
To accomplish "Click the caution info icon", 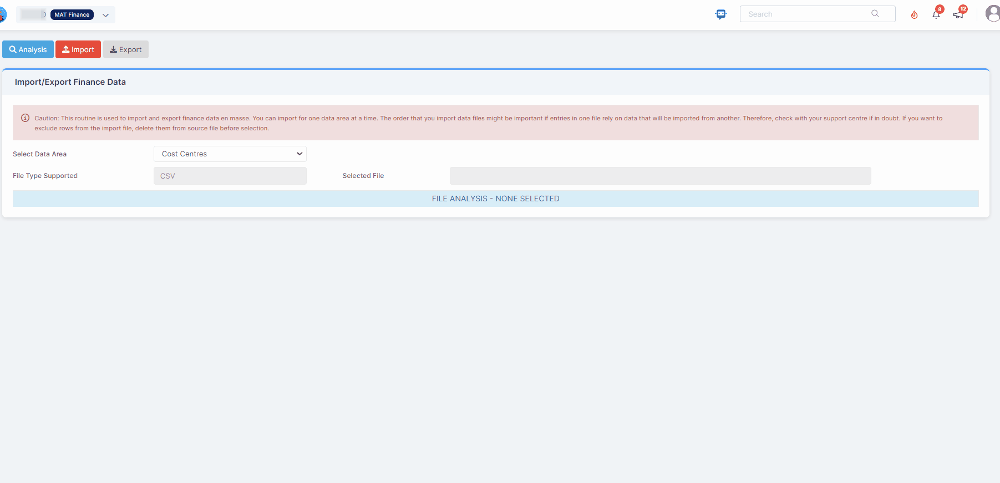I will [25, 118].
